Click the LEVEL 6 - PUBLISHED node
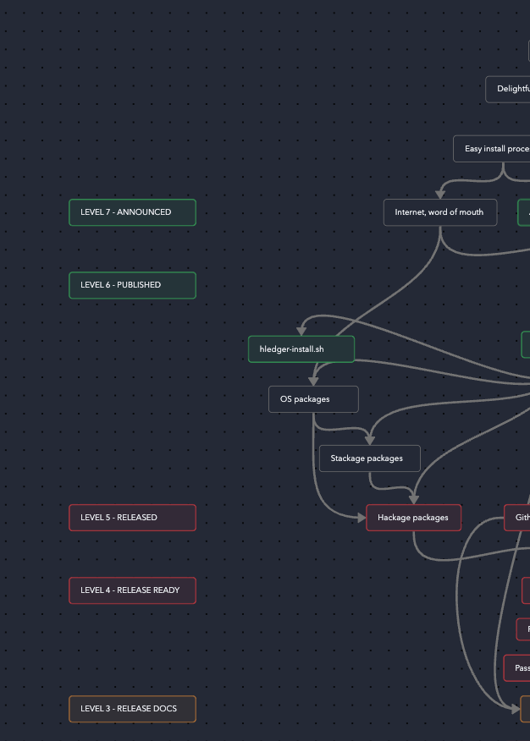 [132, 285]
